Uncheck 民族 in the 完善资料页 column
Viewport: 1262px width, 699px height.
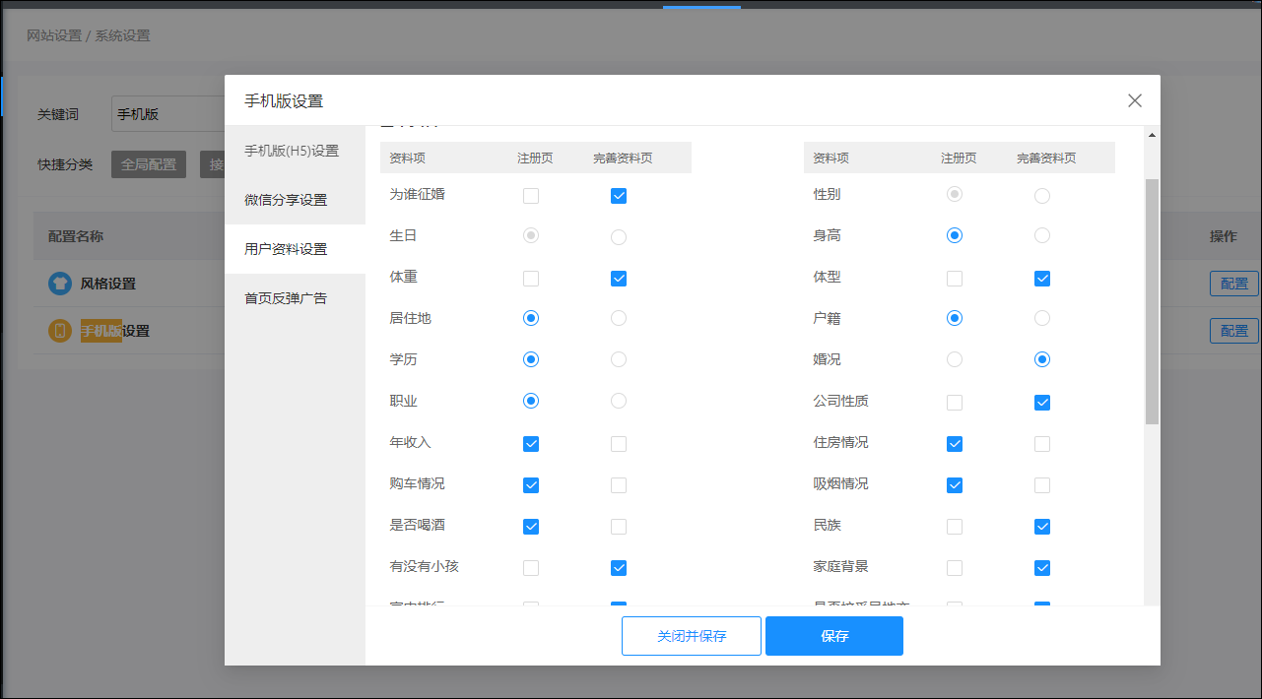1042,527
